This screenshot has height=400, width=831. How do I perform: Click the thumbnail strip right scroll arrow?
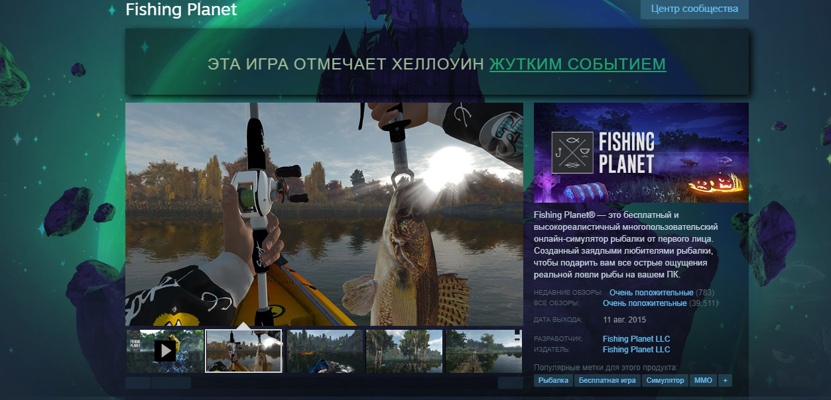(x=511, y=383)
